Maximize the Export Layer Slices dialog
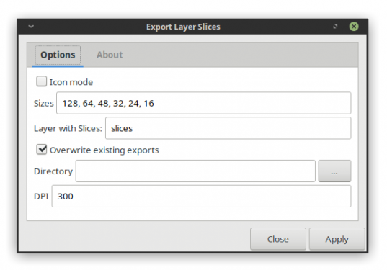The height and width of the screenshot is (270, 387). (x=335, y=27)
